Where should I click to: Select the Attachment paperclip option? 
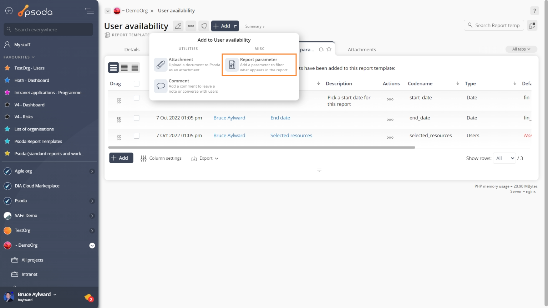pos(188,65)
